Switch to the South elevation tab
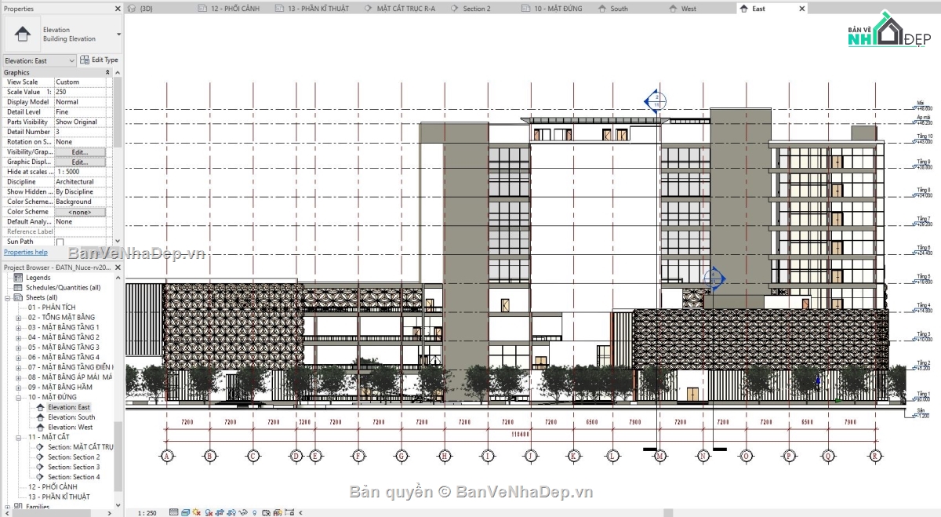Image resolution: width=941 pixels, height=517 pixels. coord(616,8)
